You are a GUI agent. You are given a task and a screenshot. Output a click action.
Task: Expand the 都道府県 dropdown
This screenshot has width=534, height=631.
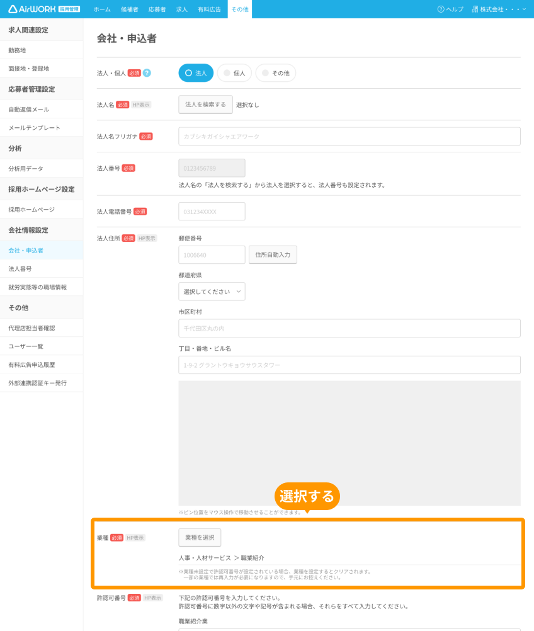coord(212,292)
